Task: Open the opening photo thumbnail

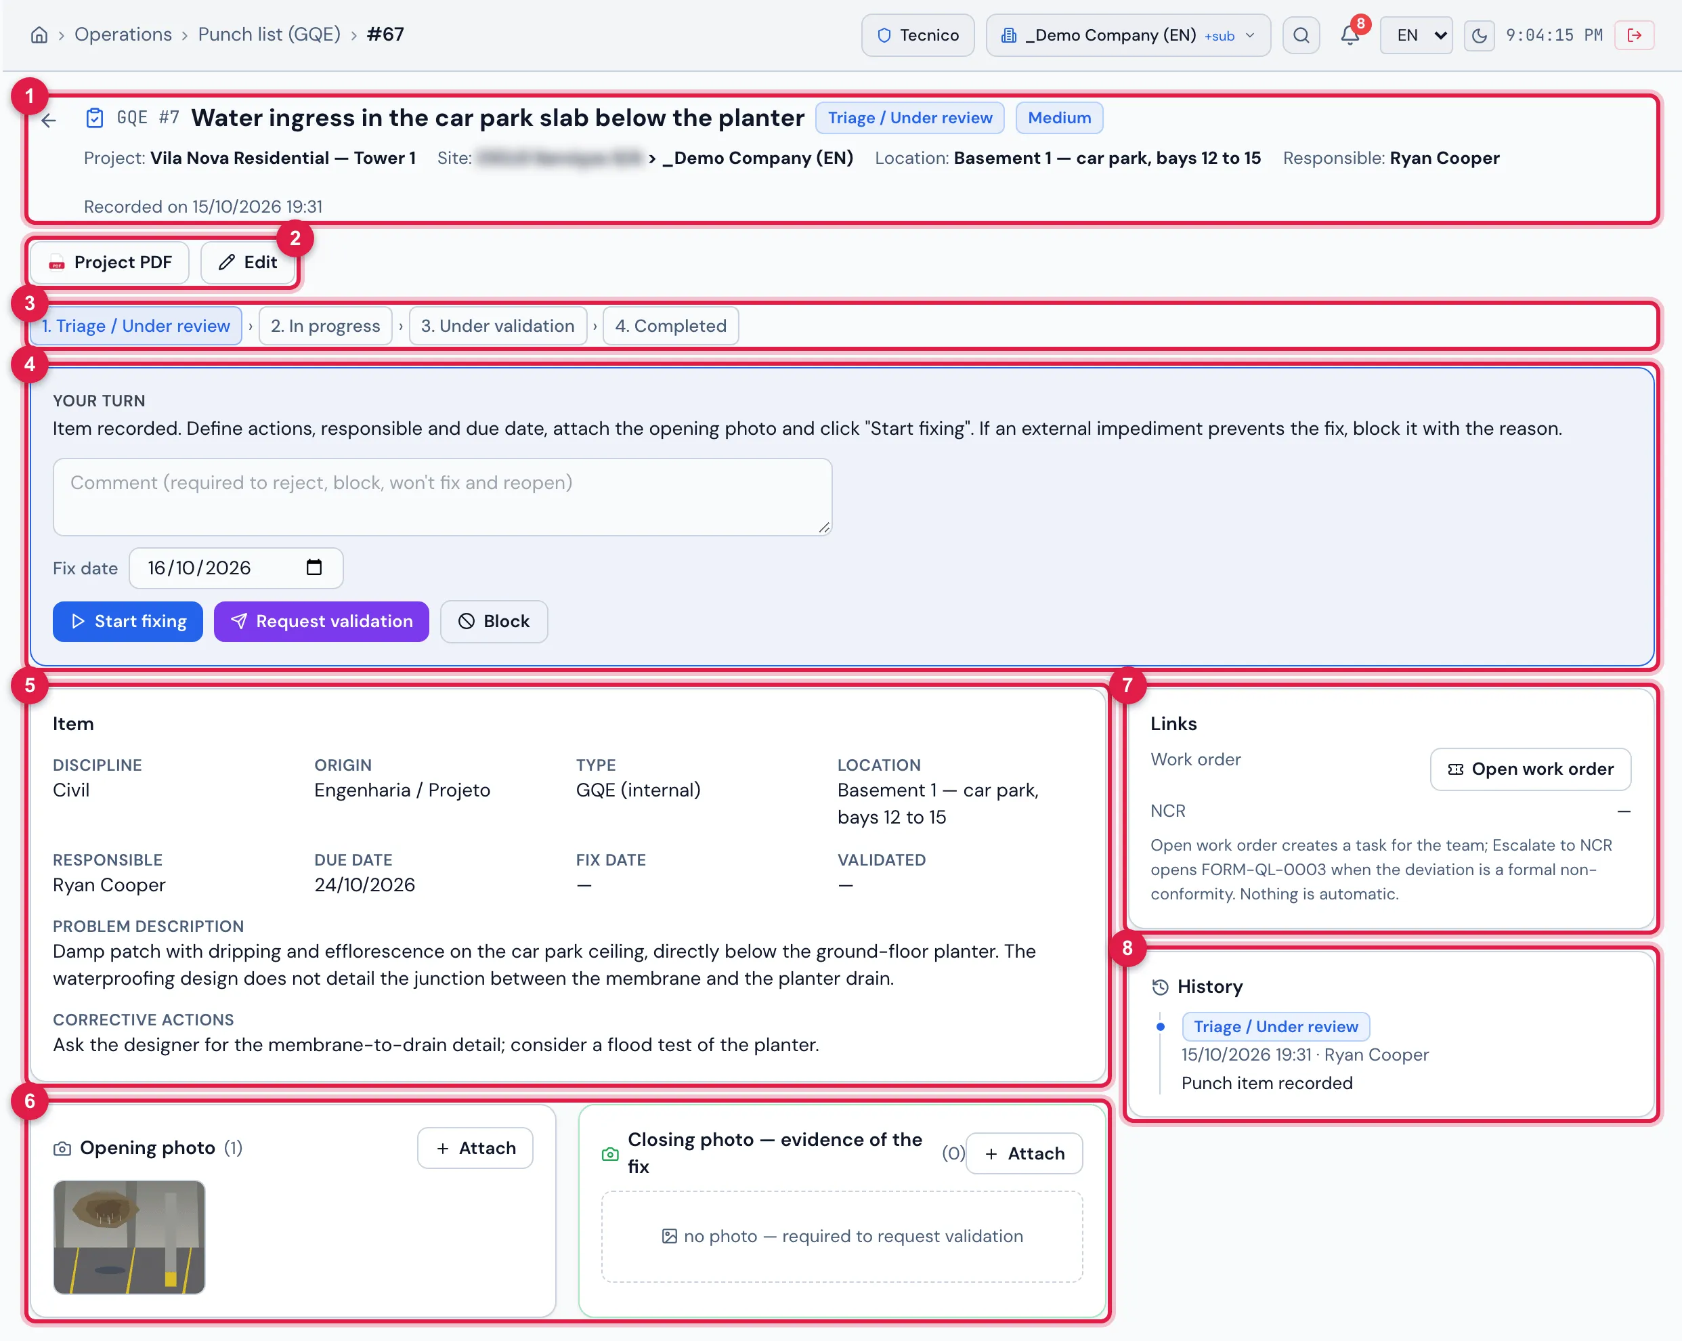Action: click(129, 1237)
